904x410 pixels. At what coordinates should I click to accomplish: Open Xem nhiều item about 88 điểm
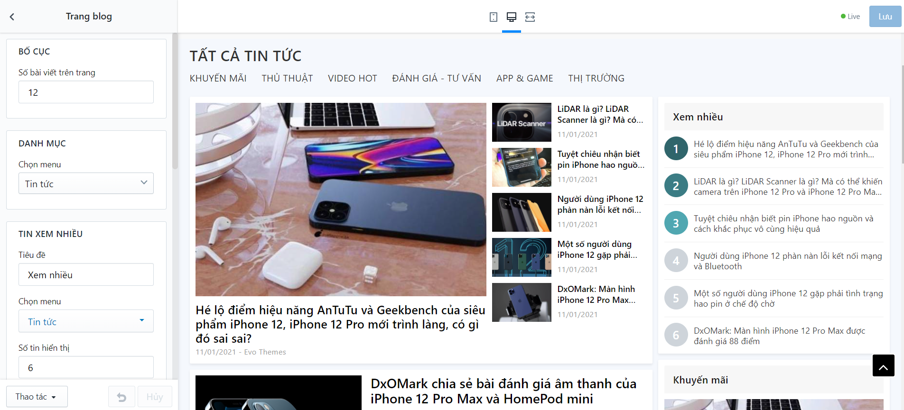tap(780, 336)
